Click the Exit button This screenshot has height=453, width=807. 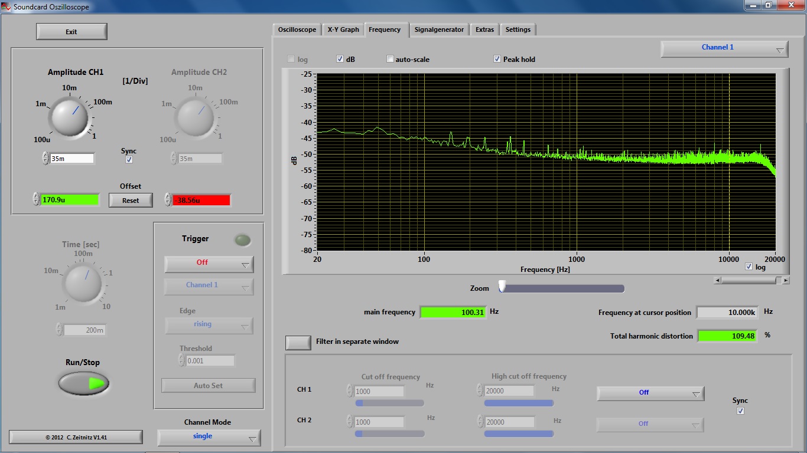tap(71, 32)
